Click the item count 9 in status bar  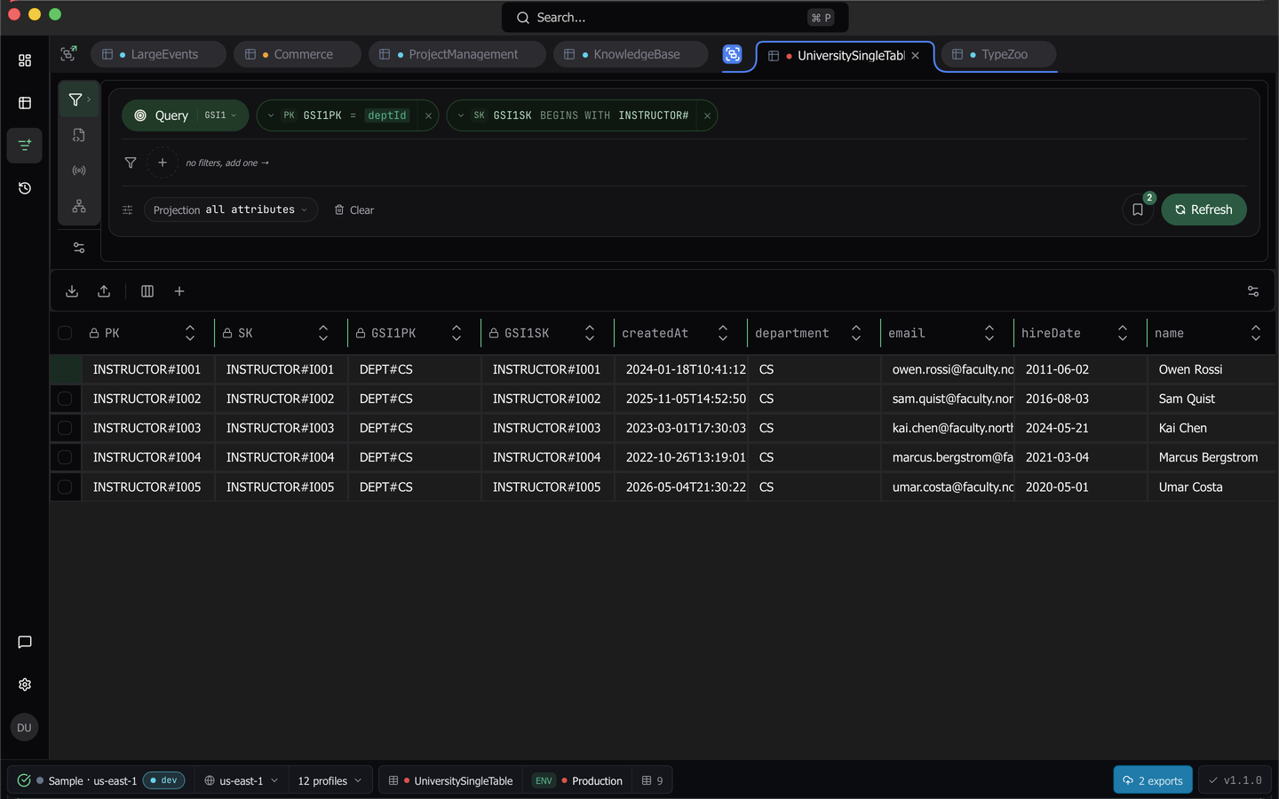pyautogui.click(x=653, y=780)
